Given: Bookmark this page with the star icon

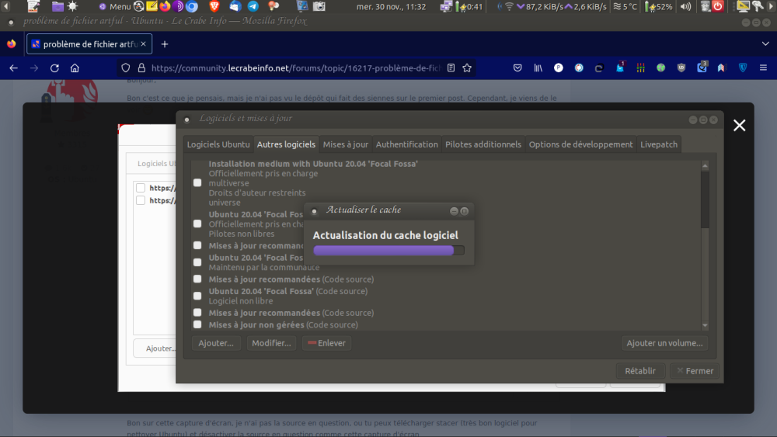Looking at the screenshot, I should pos(467,68).
